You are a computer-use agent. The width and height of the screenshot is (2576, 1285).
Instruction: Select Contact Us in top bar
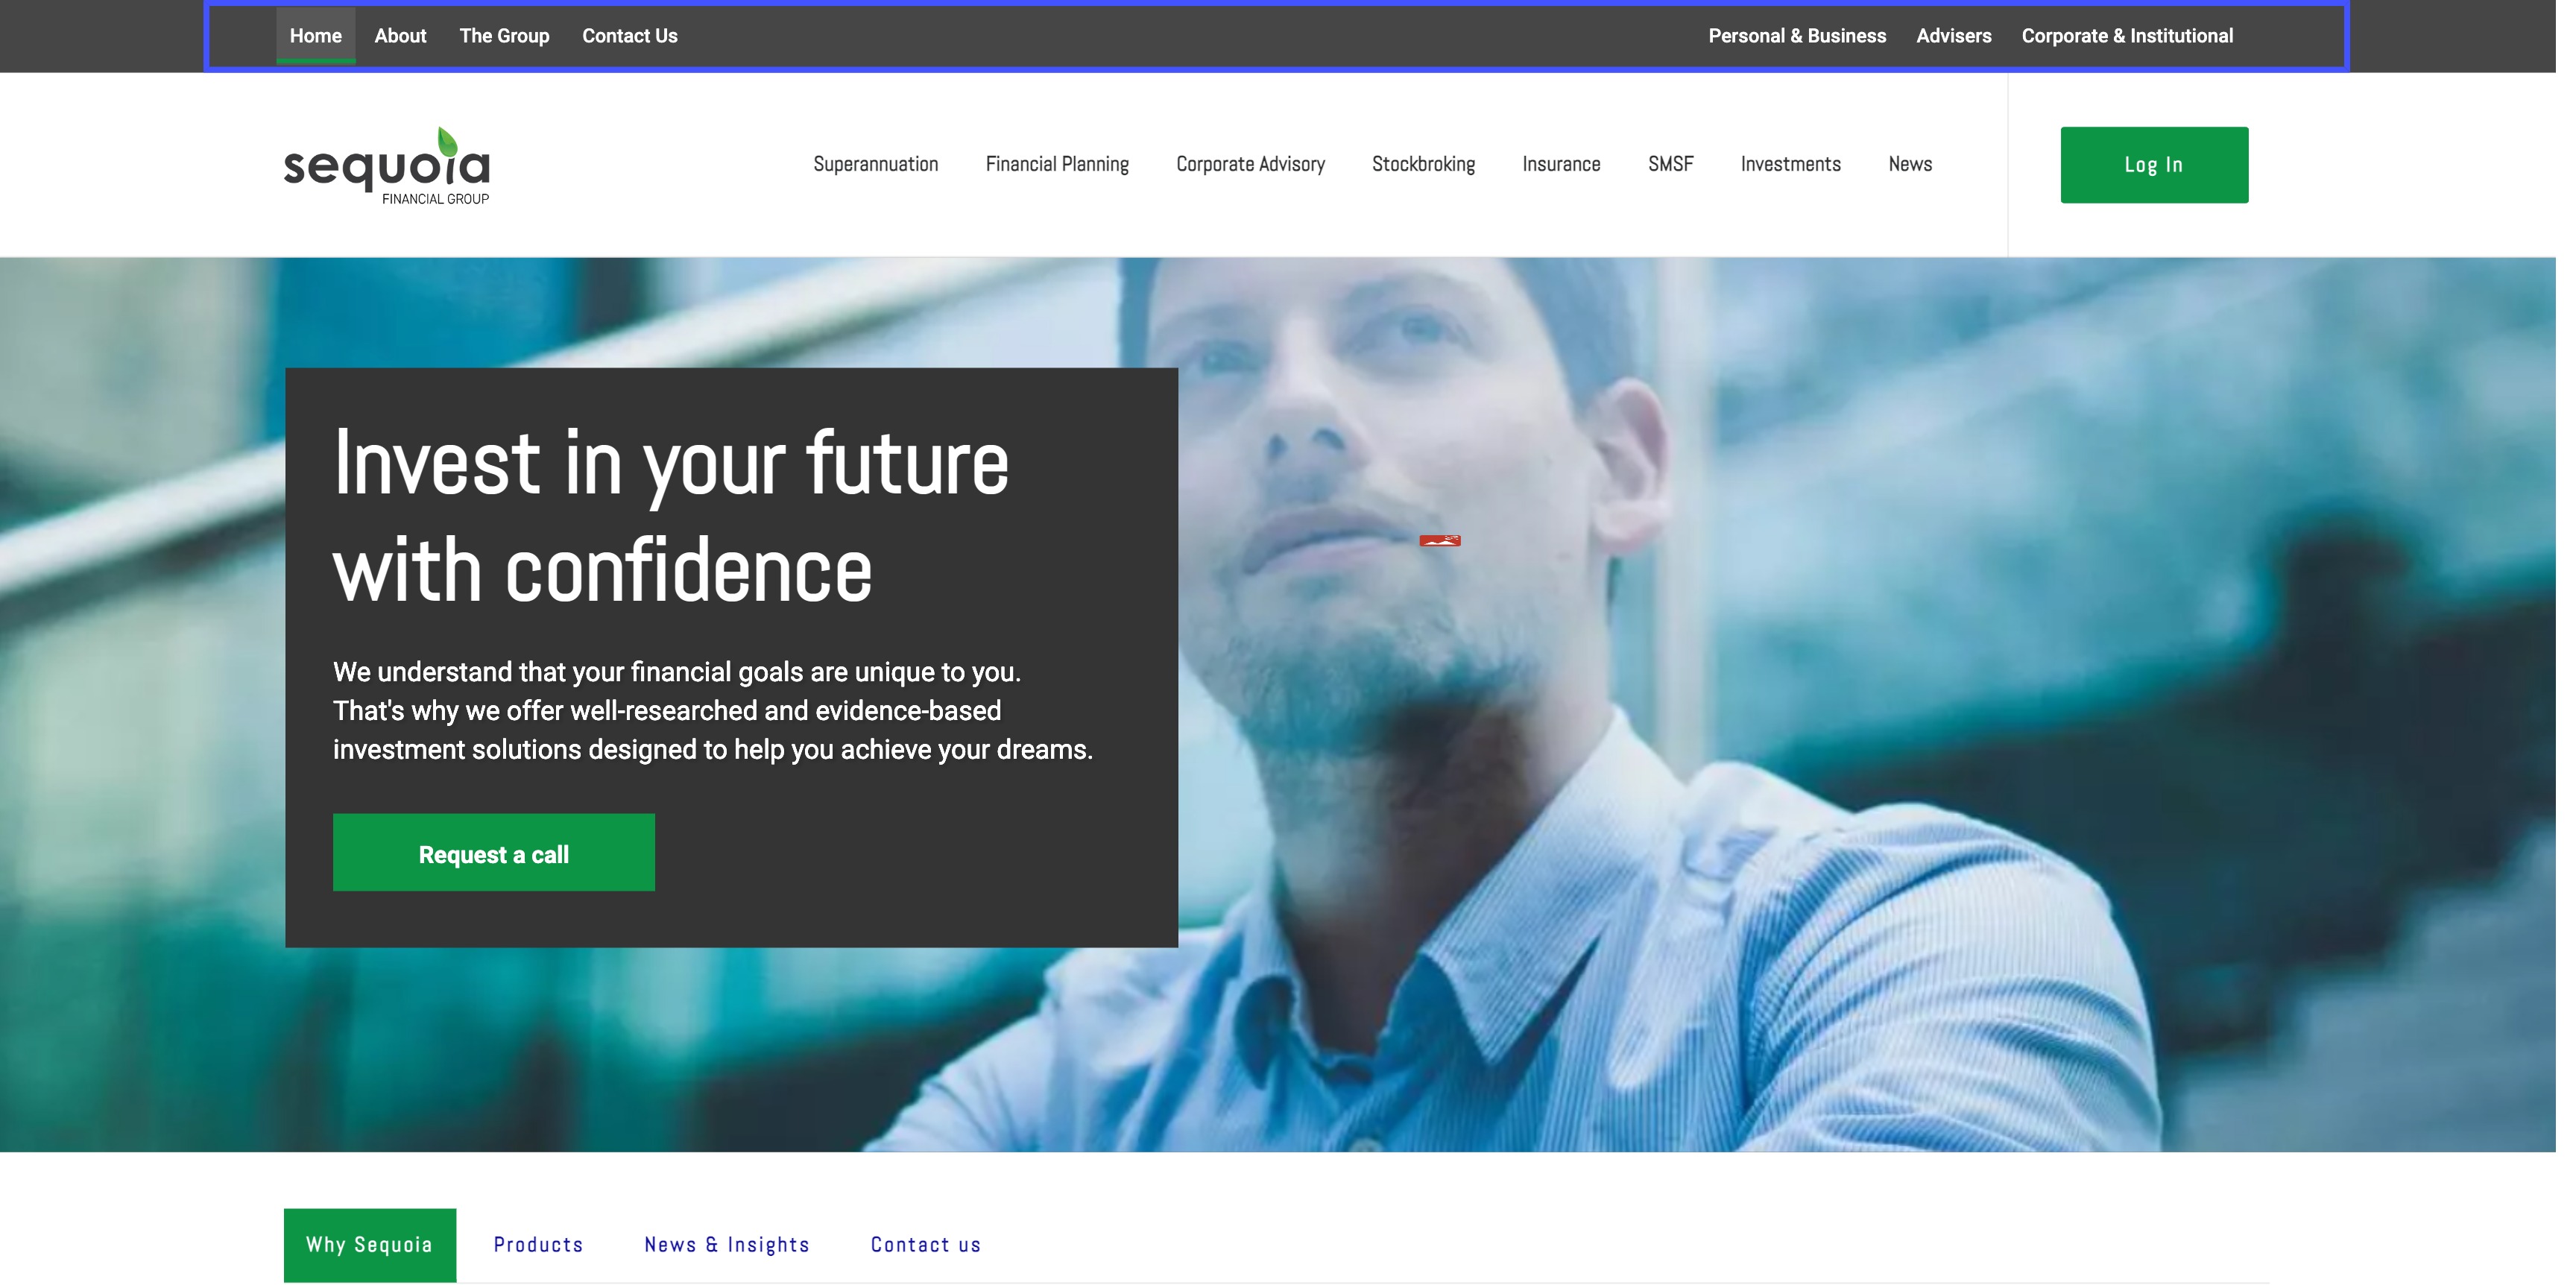coord(630,36)
